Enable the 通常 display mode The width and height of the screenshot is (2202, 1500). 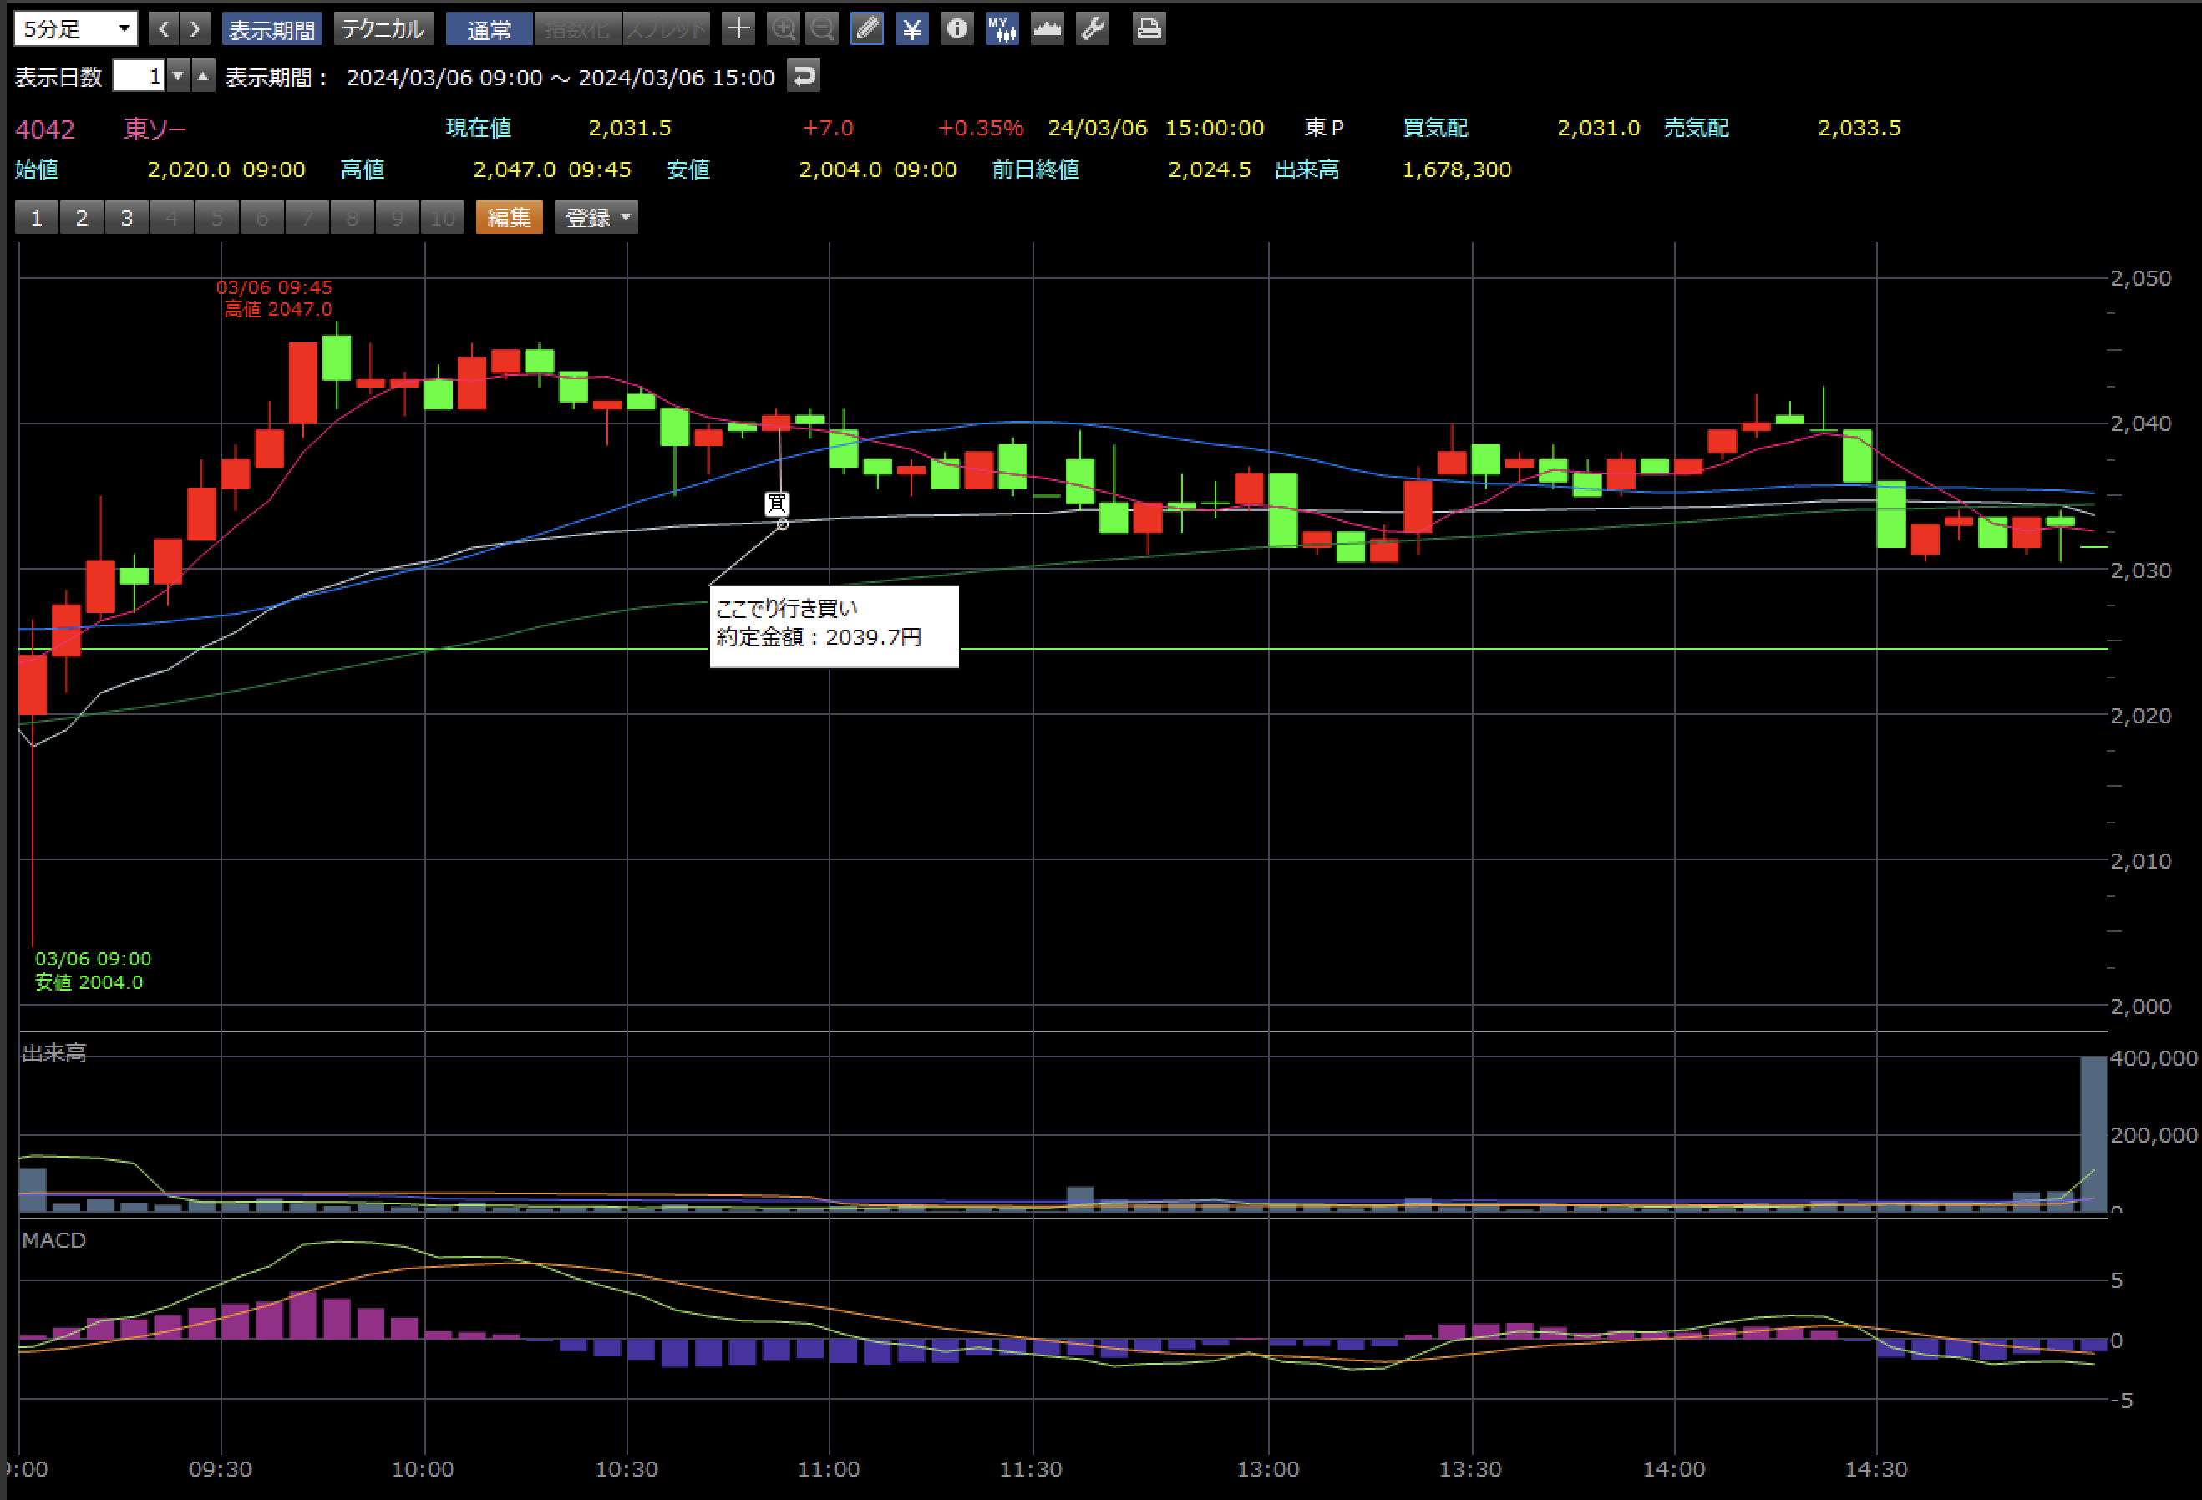tap(489, 29)
